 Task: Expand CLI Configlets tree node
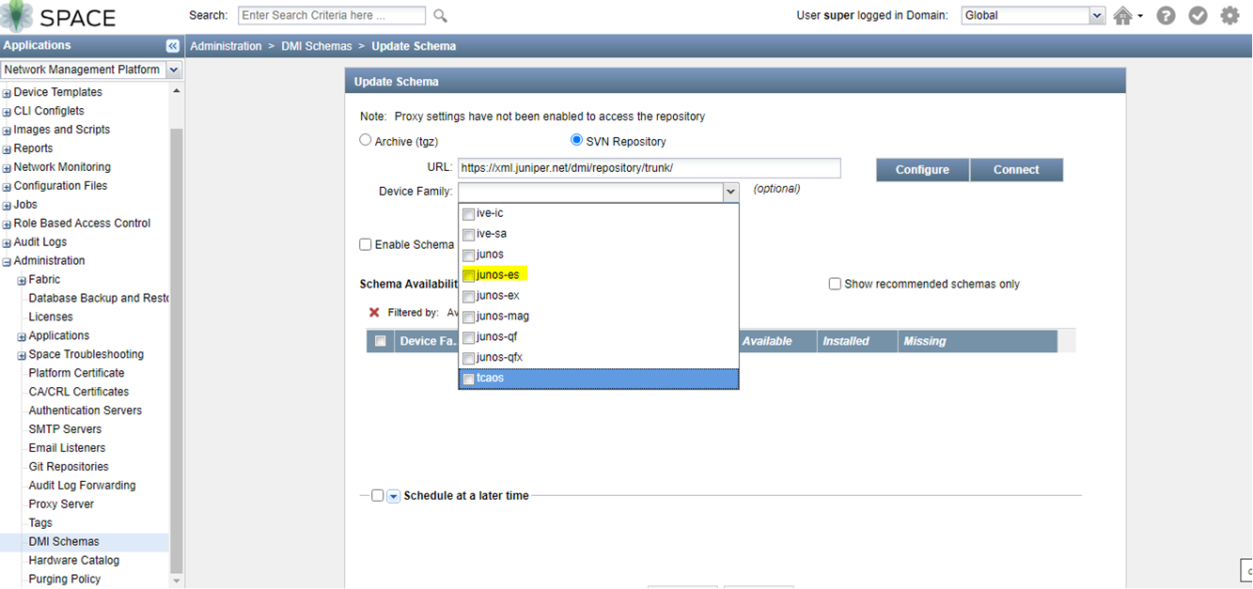pyautogui.click(x=7, y=112)
